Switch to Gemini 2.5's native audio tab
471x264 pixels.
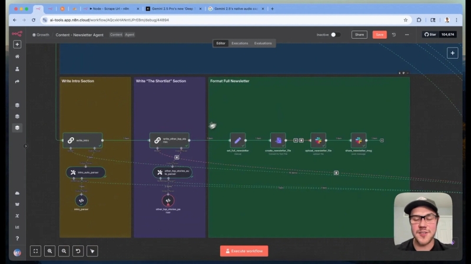click(x=237, y=9)
